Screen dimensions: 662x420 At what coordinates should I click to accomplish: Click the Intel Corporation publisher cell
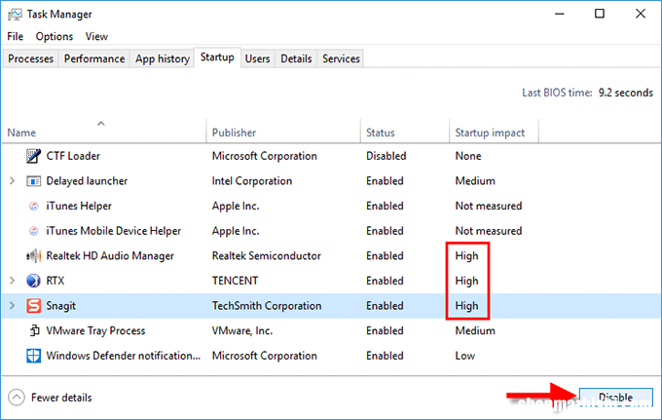click(251, 181)
